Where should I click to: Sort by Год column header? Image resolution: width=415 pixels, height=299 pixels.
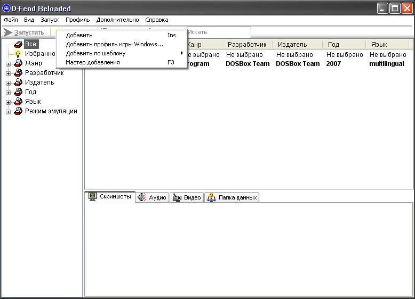pos(345,45)
